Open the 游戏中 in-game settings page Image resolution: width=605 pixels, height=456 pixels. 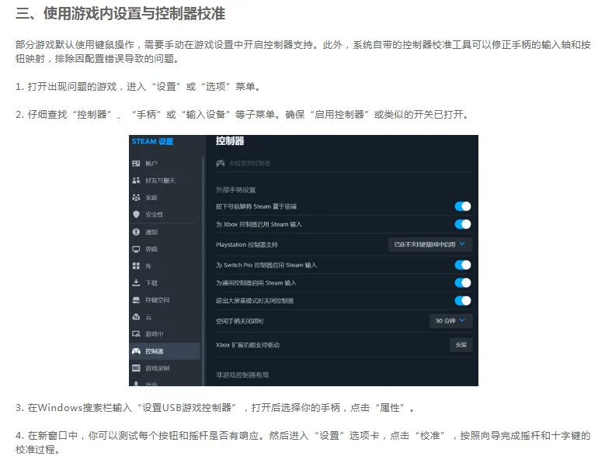tap(165, 334)
